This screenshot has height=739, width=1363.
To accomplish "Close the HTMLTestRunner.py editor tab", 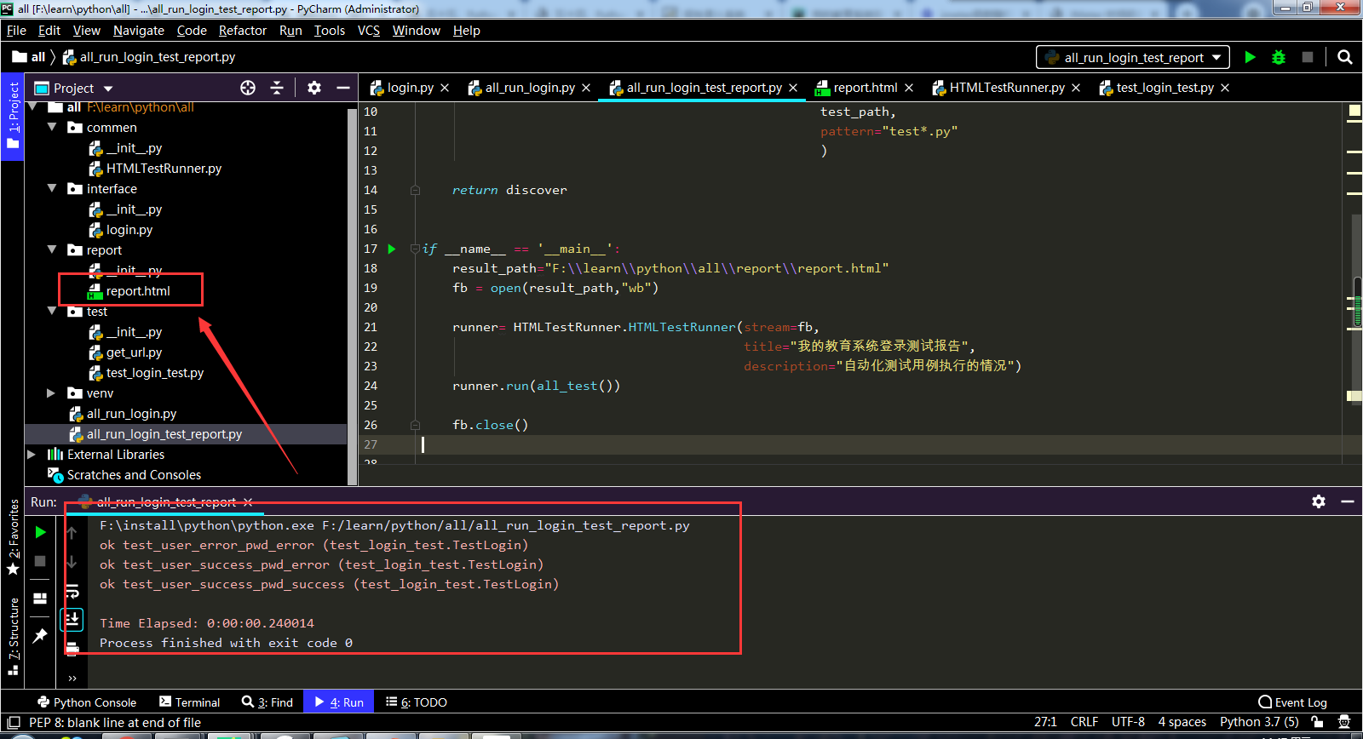I will coord(1076,88).
